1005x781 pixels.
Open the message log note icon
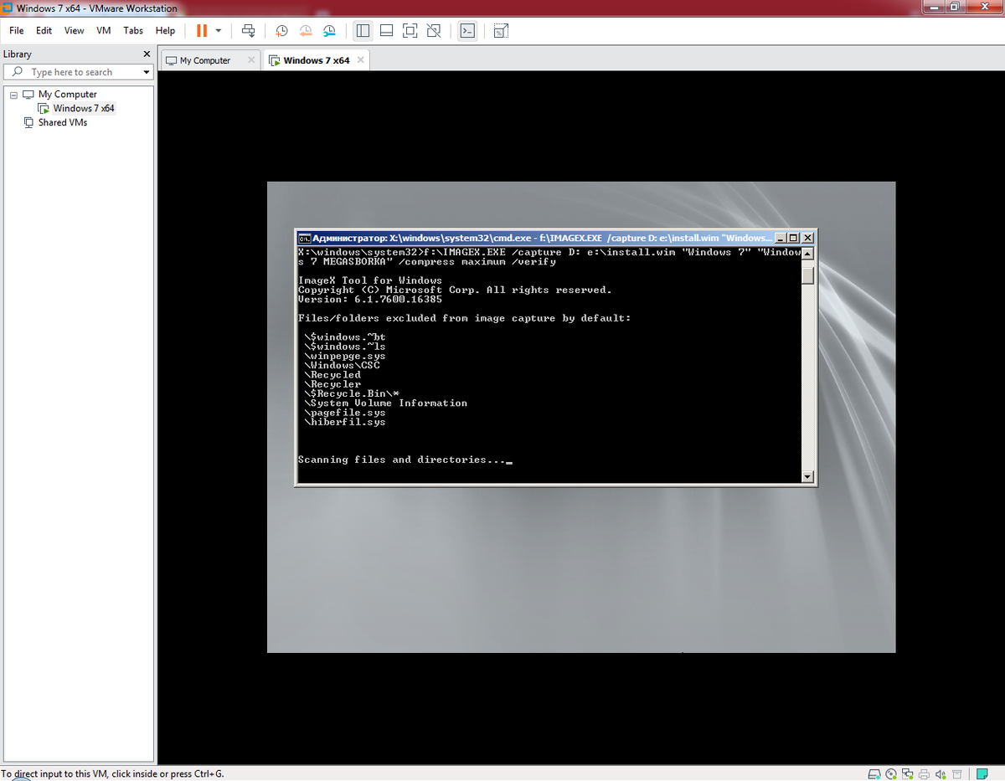983,773
